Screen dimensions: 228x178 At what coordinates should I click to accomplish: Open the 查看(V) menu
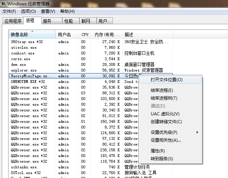pos(48,11)
